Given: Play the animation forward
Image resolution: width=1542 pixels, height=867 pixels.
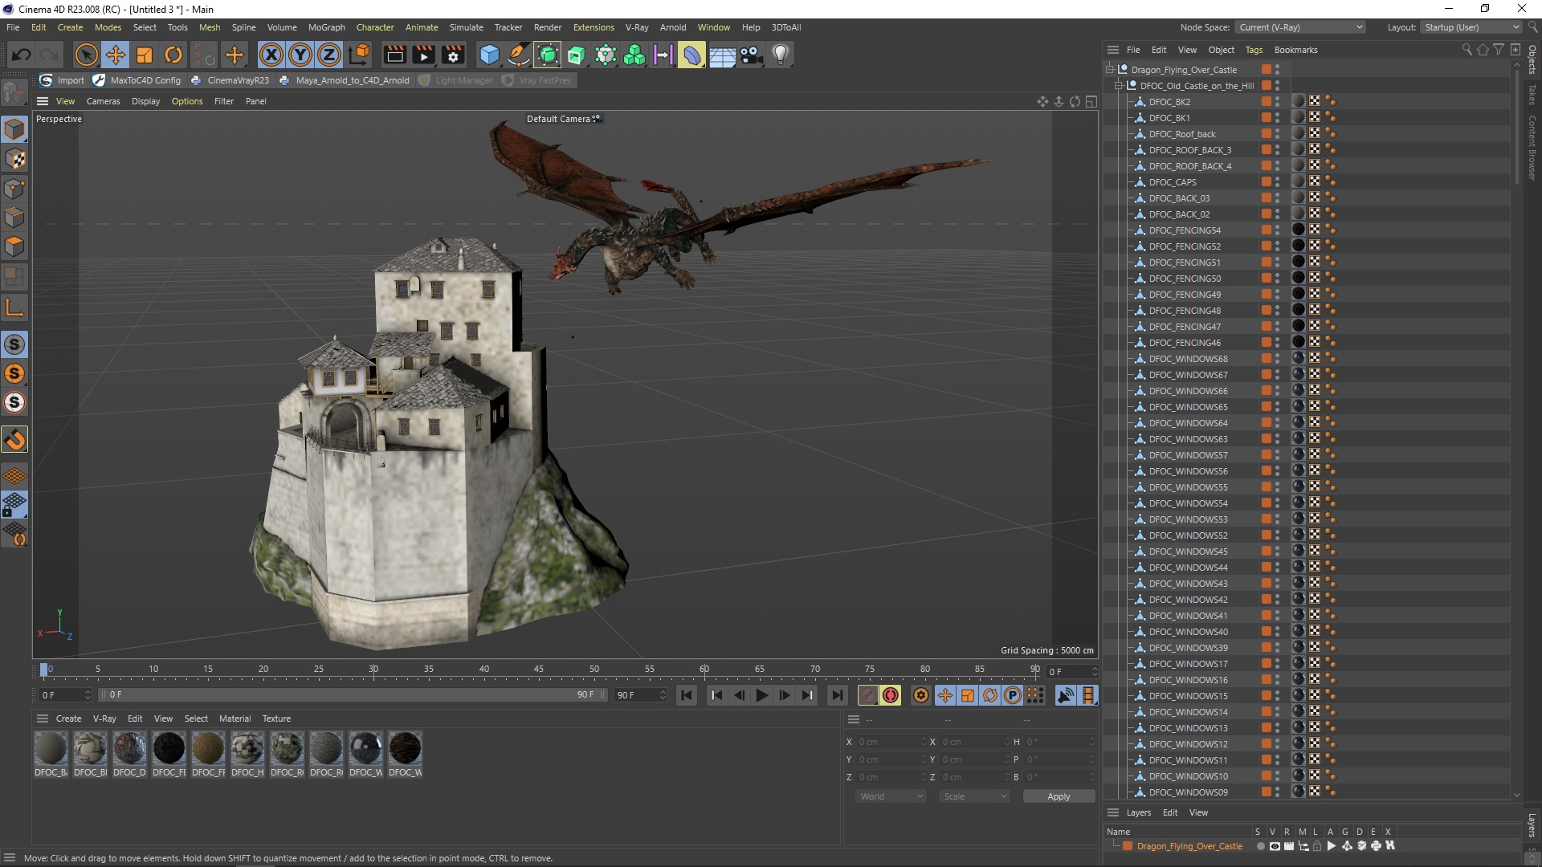Looking at the screenshot, I should click(762, 695).
